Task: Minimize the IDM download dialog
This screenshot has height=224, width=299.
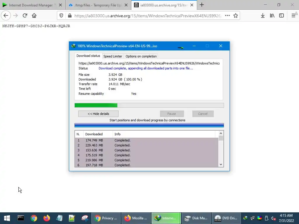Action: pos(194,46)
